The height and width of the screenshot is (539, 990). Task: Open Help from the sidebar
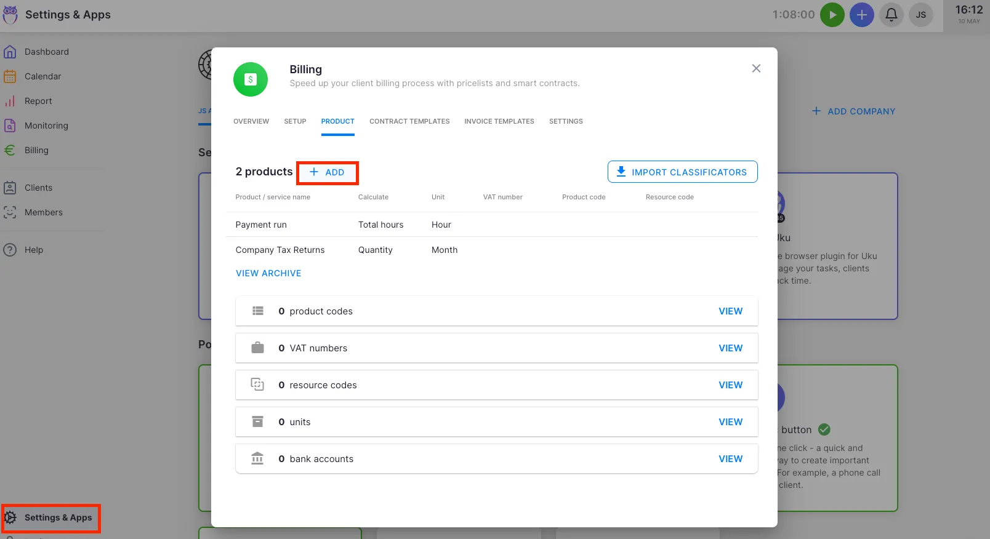click(x=34, y=250)
